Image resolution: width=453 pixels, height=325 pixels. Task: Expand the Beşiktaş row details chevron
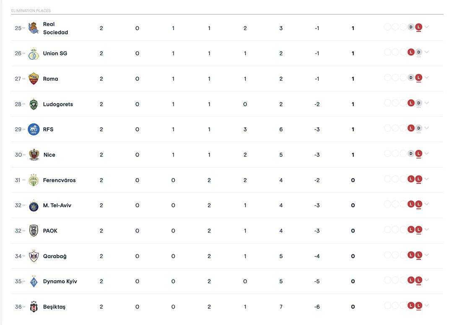coord(427,306)
